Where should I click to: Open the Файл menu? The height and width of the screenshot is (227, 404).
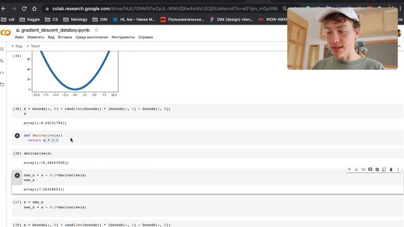coord(20,37)
